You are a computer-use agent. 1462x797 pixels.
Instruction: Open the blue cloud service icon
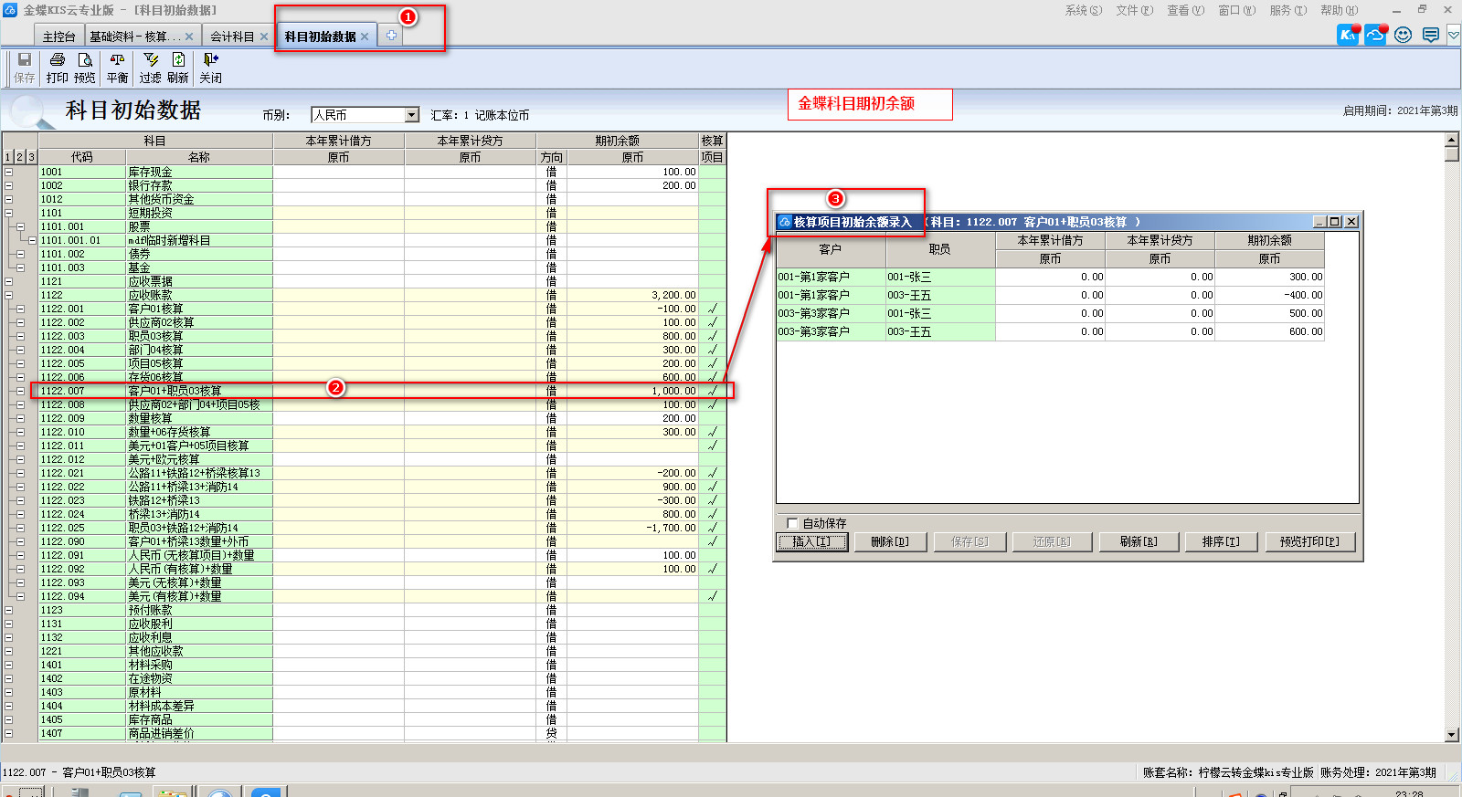(1375, 35)
